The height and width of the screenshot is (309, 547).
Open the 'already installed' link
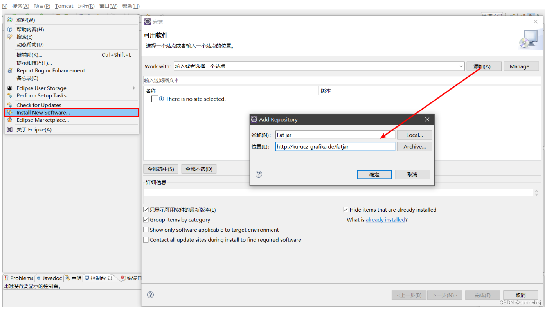coord(385,220)
